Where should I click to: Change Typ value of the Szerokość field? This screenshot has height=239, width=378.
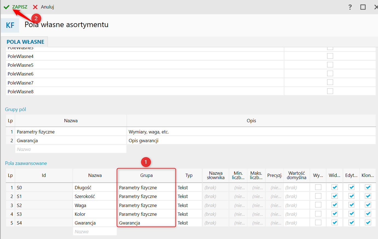189,196
